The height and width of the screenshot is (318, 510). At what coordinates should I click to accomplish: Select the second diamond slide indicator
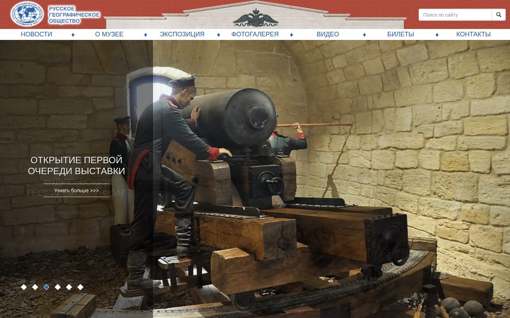[x=35, y=287]
